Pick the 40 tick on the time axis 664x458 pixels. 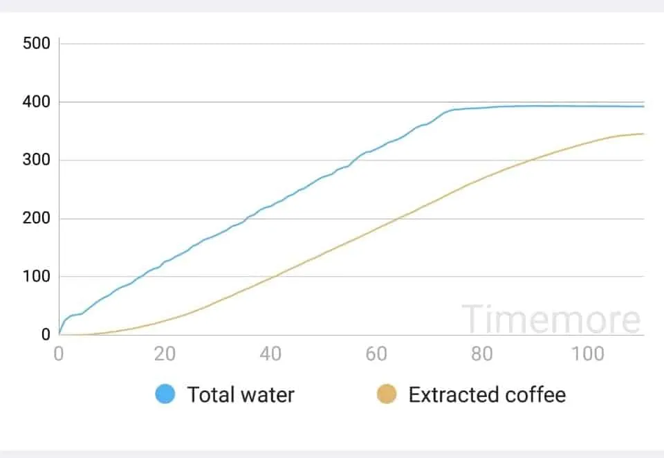[270, 354]
